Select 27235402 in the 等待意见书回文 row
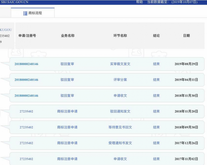This screenshot has height=165, width=207. click(26, 127)
